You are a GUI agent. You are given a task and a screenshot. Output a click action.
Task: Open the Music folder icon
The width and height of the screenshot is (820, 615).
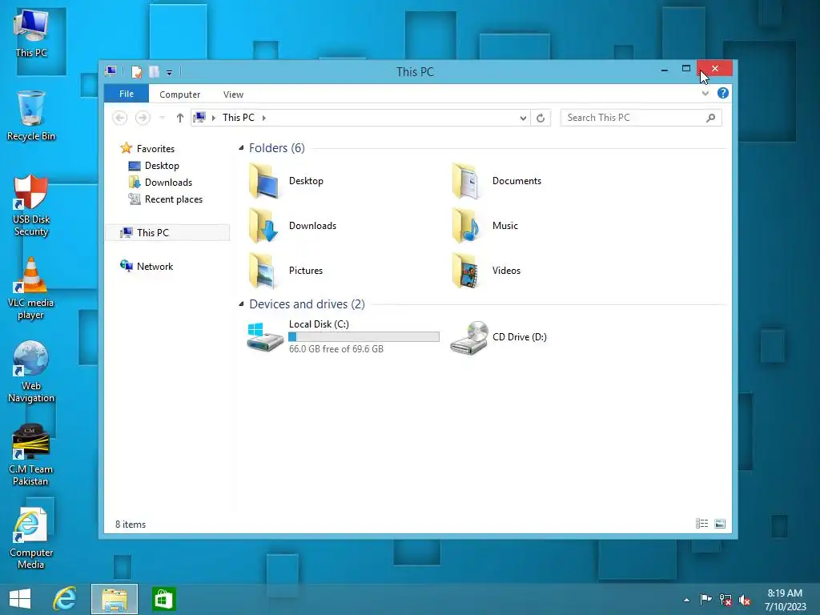[x=466, y=226]
